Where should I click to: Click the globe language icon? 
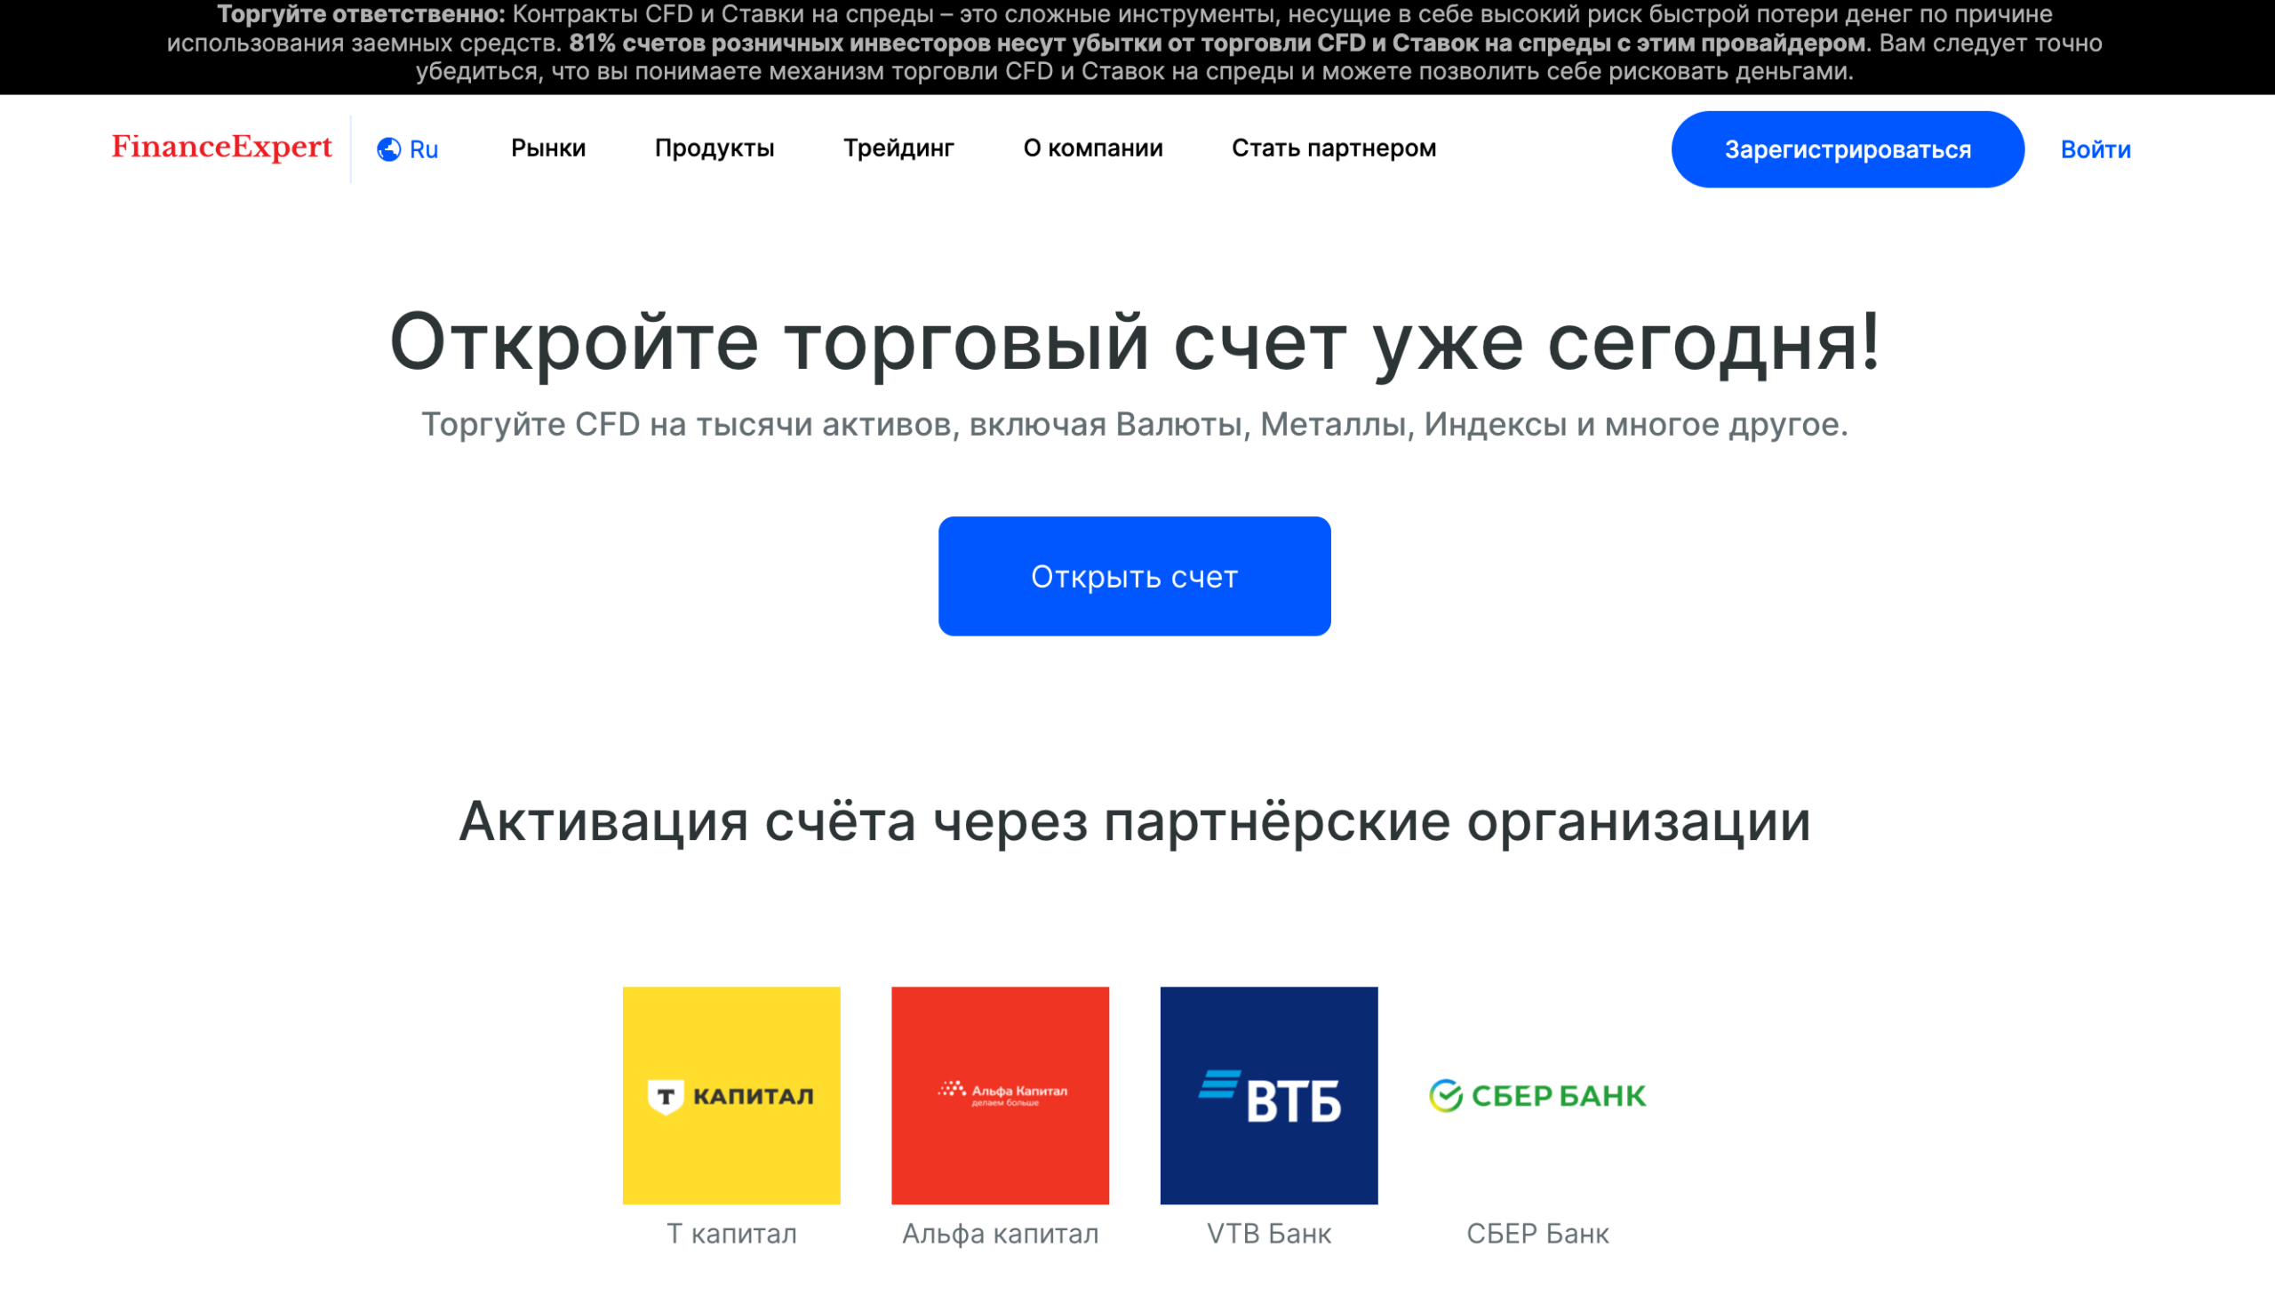coord(389,149)
